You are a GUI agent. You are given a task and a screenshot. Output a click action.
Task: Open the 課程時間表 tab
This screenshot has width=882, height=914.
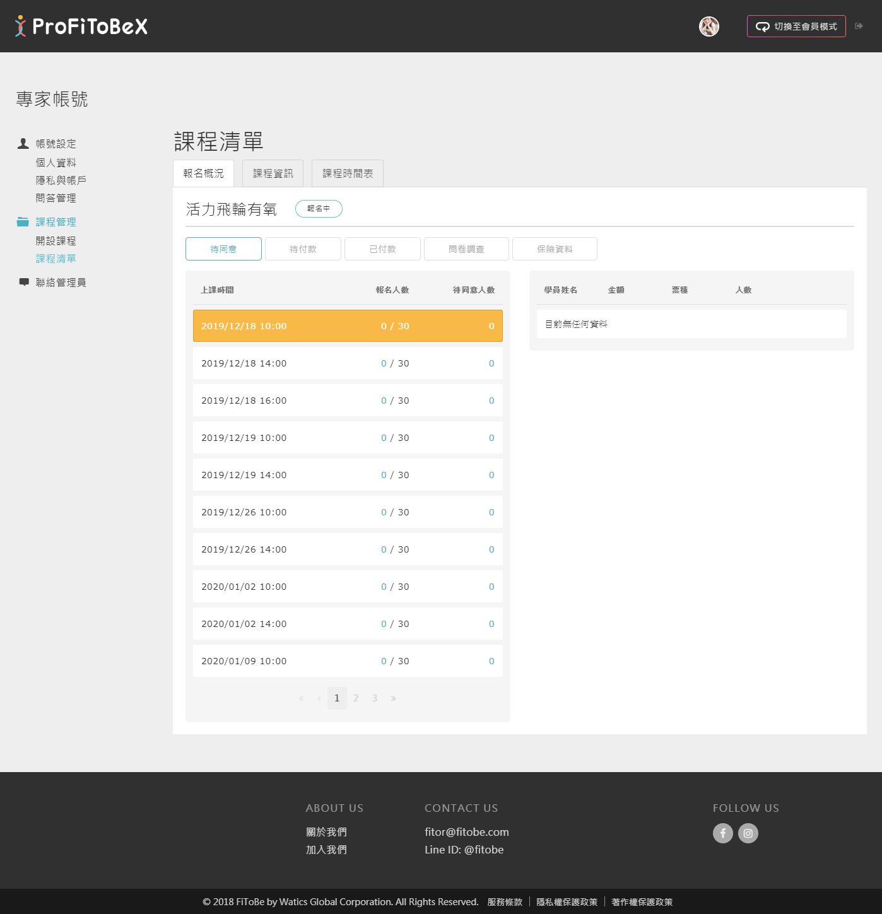pos(348,173)
